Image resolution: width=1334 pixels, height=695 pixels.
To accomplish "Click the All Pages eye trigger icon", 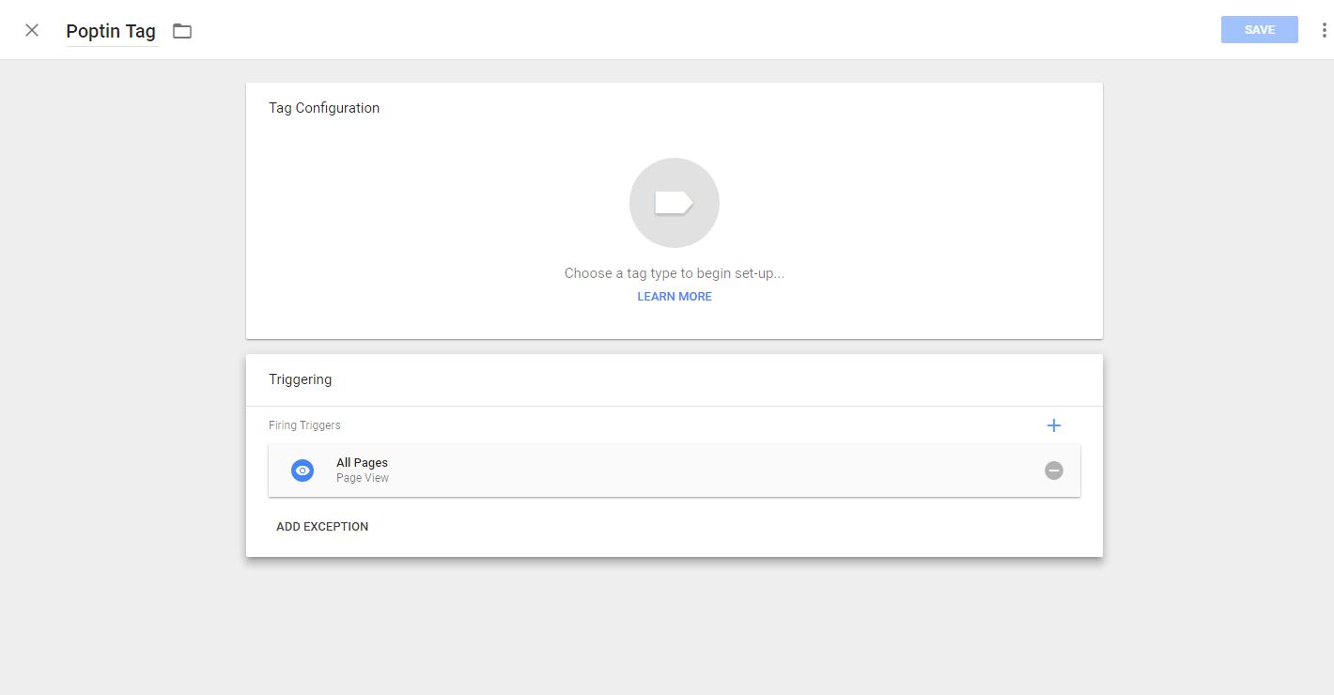I will tap(302, 471).
